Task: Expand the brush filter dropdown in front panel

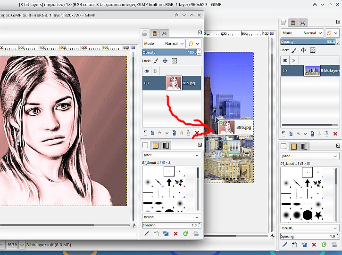Action: pos(197,155)
